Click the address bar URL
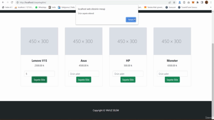 click(x=33, y=2)
